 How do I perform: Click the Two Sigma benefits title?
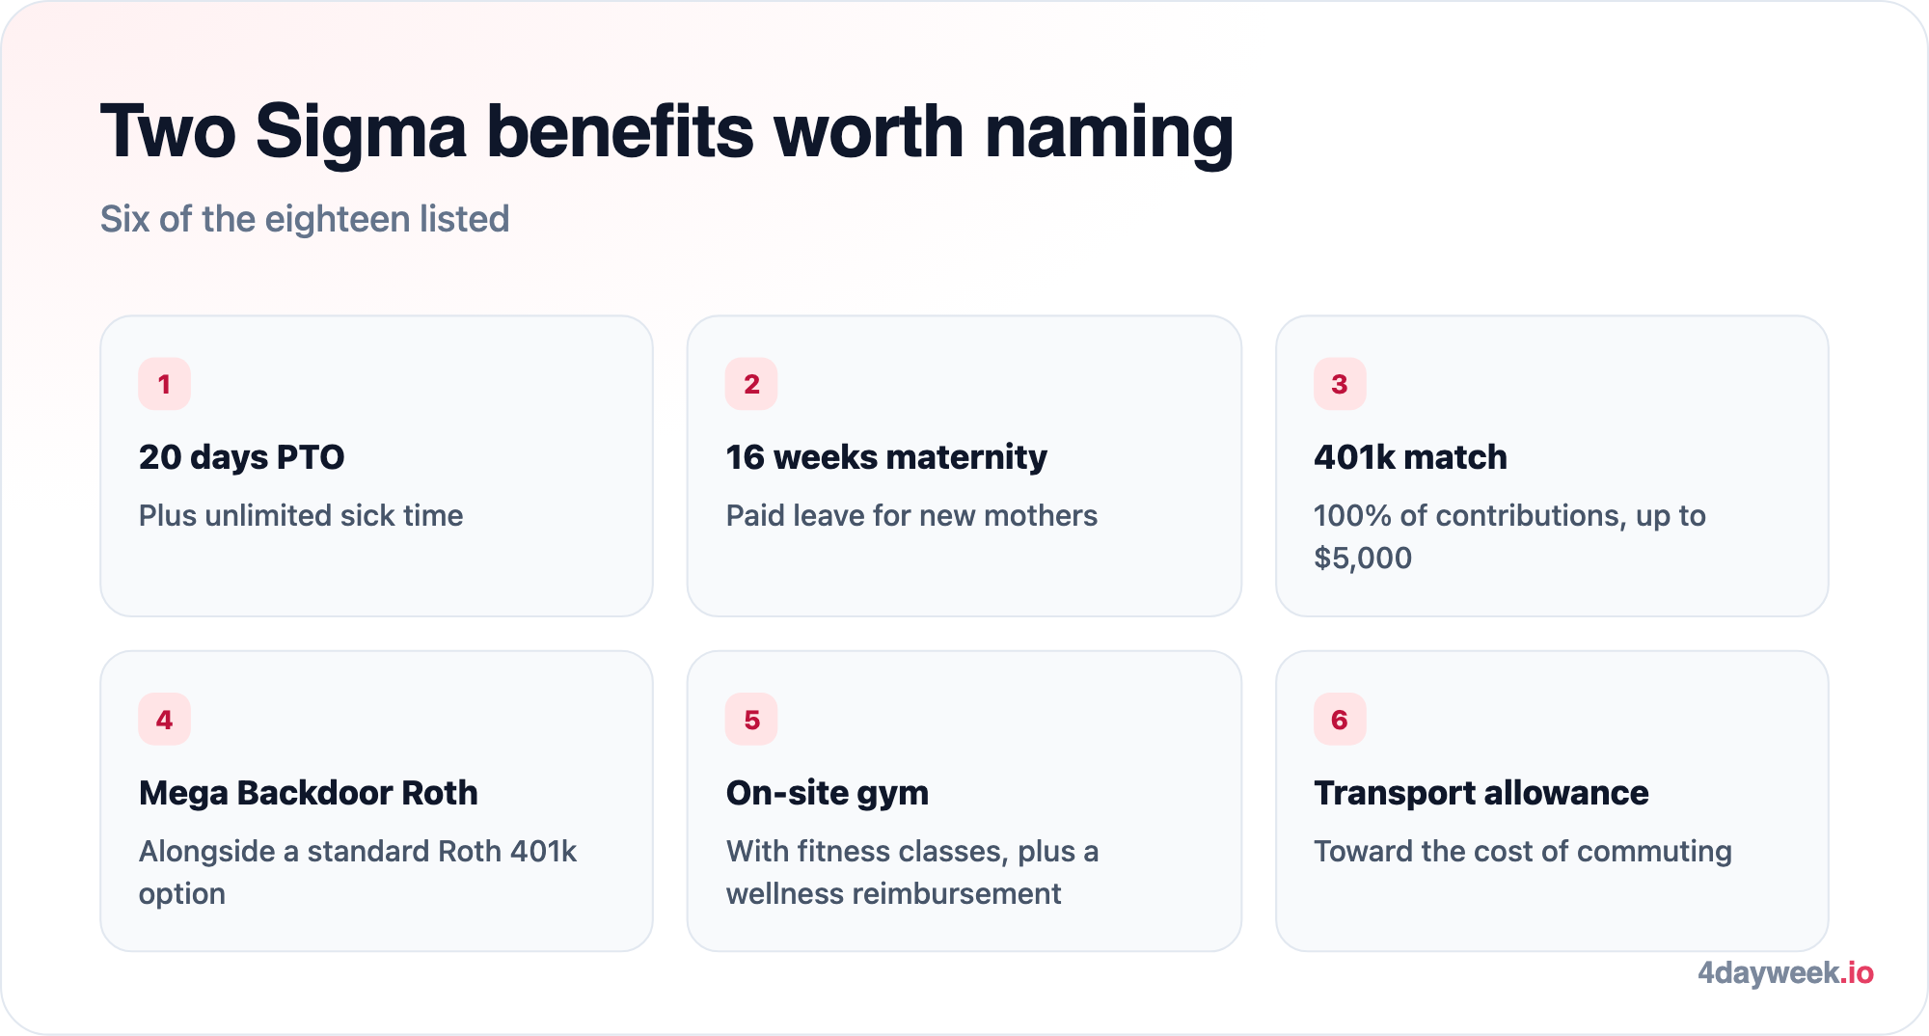click(666, 132)
